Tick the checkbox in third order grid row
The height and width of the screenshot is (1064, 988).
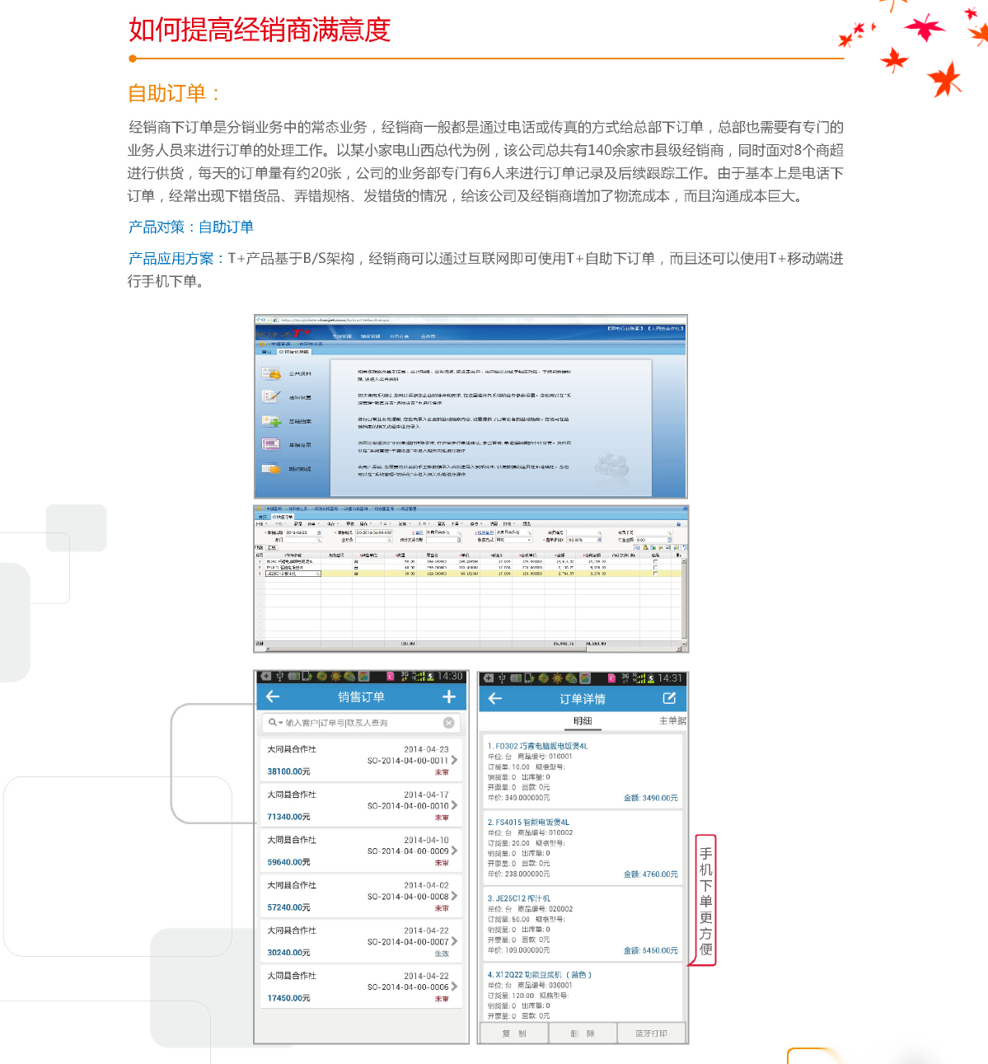click(655, 574)
